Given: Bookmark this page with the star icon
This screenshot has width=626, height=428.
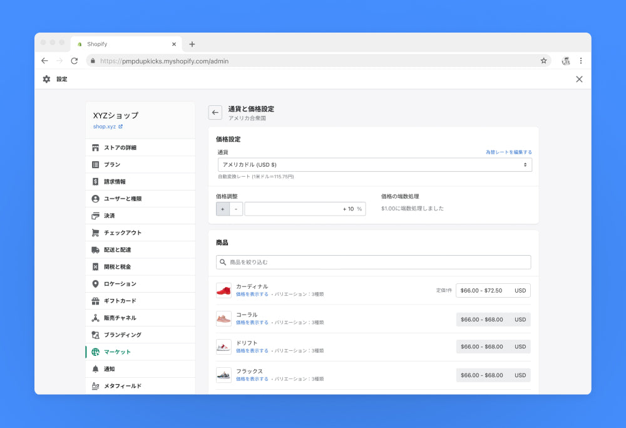Looking at the screenshot, I should coord(543,61).
